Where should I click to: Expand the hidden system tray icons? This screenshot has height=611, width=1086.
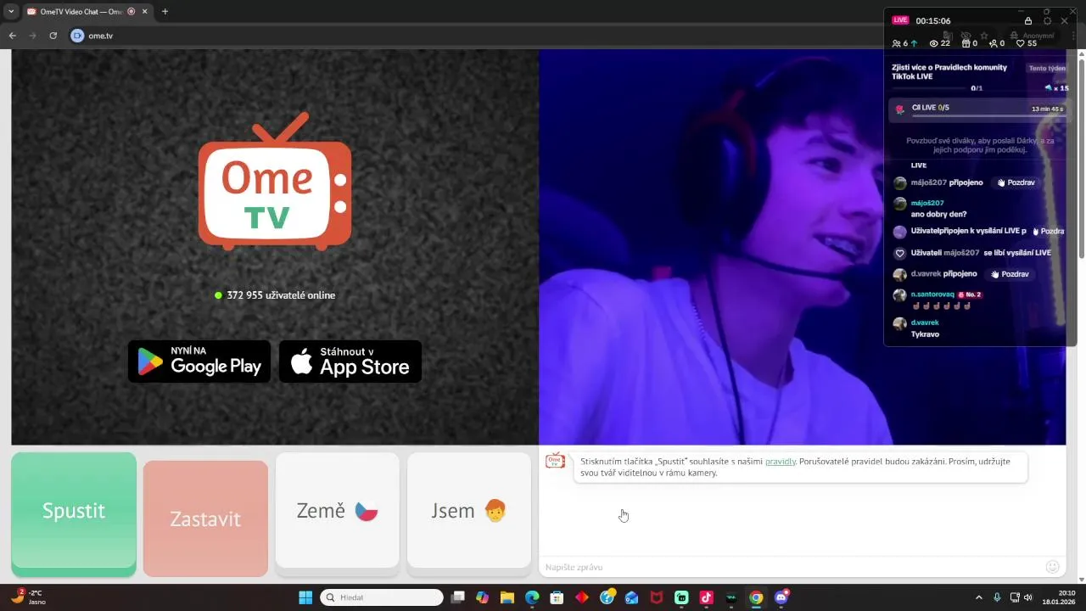pos(978,597)
